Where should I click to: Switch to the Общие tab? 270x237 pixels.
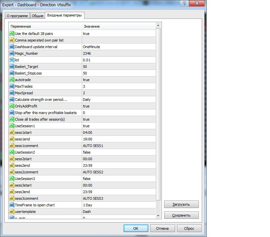coord(37,16)
